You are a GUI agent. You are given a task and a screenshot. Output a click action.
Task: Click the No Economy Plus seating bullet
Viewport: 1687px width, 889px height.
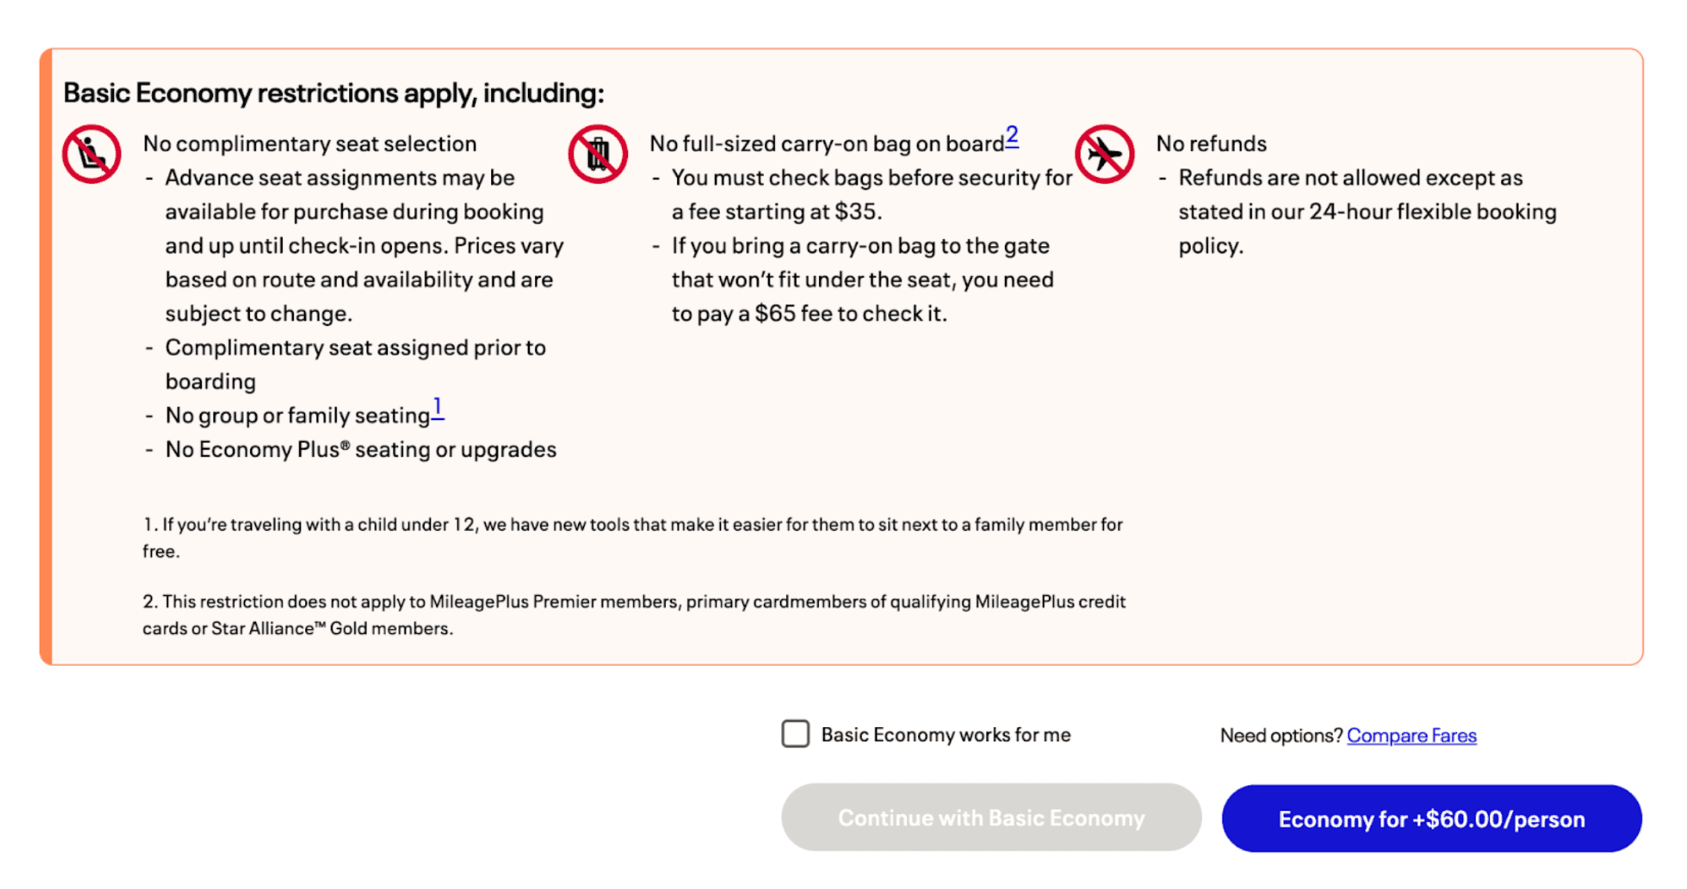tap(360, 449)
